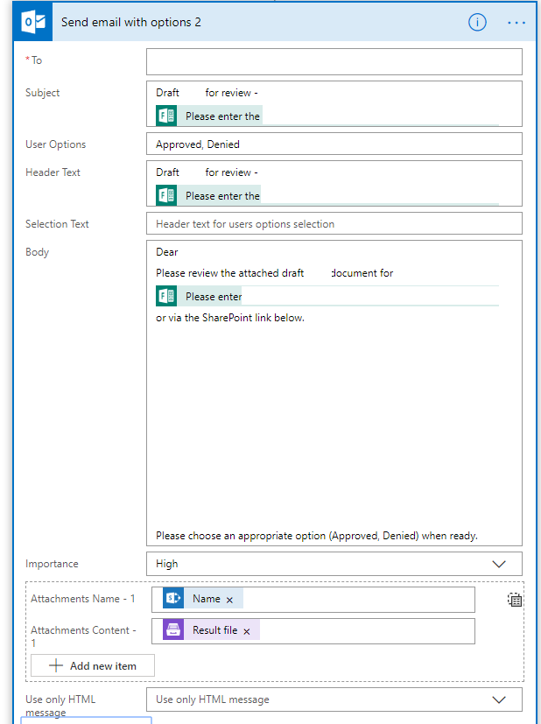Click the Attachments Content - 1 field
The image size is (541, 724).
coord(313,630)
